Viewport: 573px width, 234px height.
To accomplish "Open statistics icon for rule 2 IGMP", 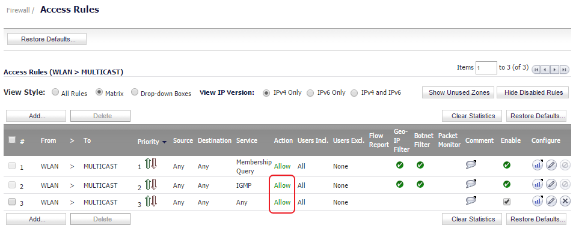I will coord(538,184).
